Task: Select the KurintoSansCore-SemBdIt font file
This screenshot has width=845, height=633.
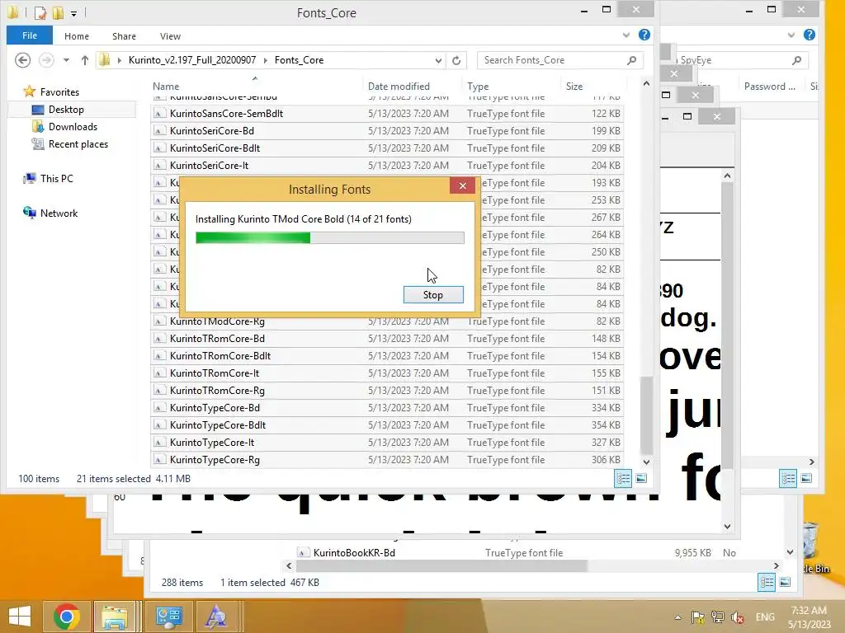Action: (387, 114)
